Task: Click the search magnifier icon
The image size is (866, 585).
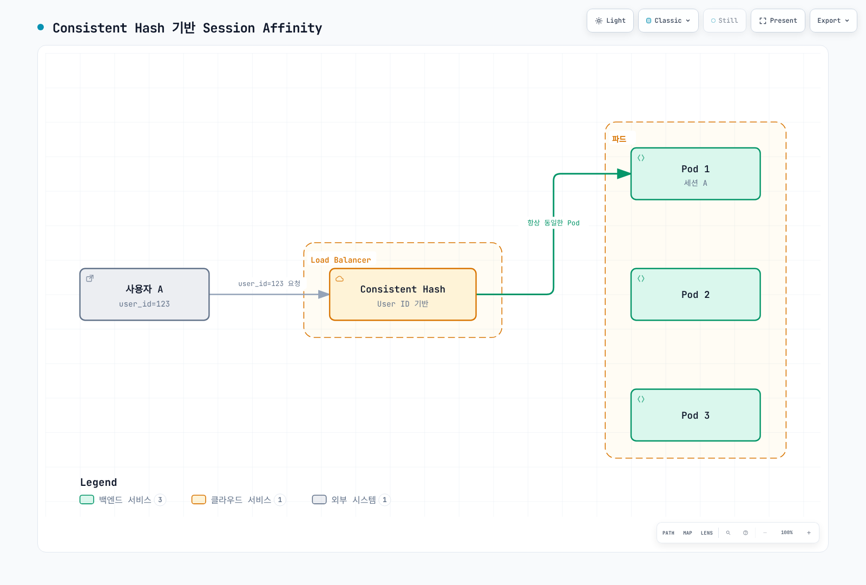Action: click(728, 533)
